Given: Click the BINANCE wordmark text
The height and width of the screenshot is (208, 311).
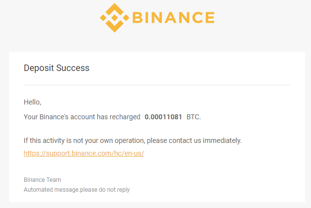Looking at the screenshot, I should [x=174, y=18].
